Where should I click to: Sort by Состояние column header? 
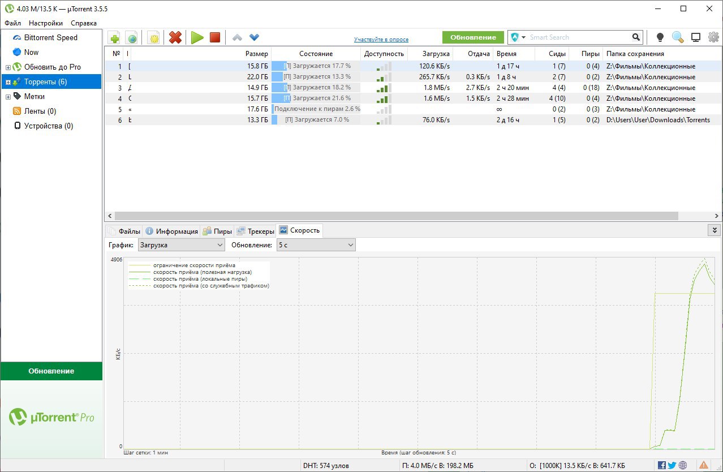(x=316, y=54)
